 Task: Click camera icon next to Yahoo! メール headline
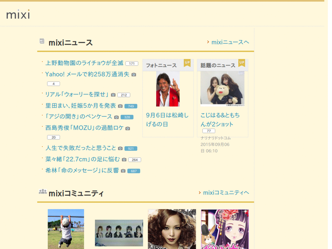click(134, 75)
